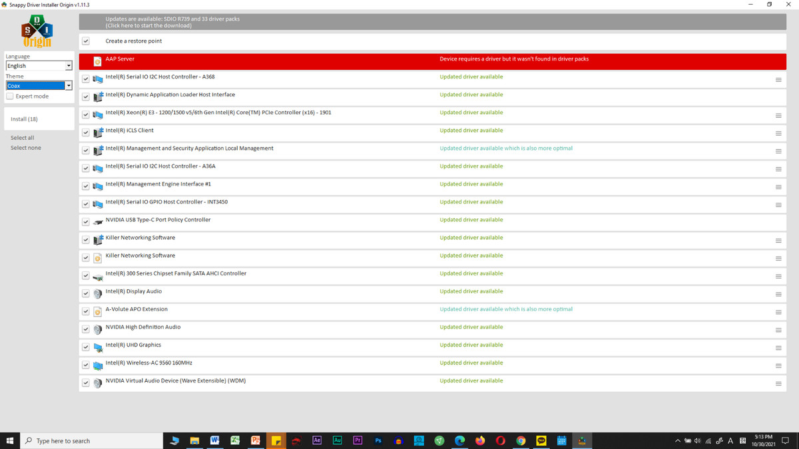Click the Intel Display Audio speaker icon
The height and width of the screenshot is (449, 799).
[x=98, y=294]
